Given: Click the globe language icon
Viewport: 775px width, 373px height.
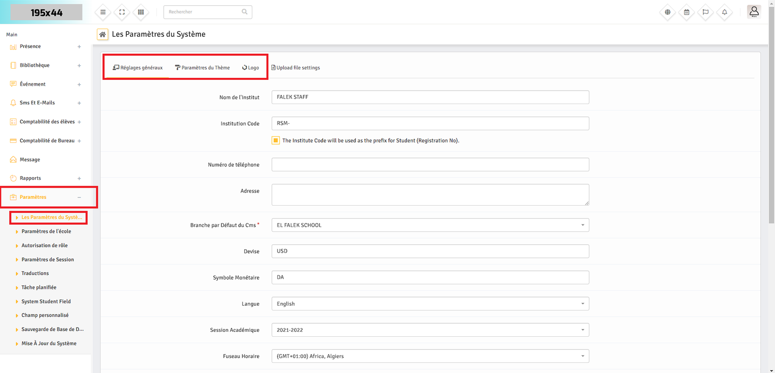Looking at the screenshot, I should (667, 12).
